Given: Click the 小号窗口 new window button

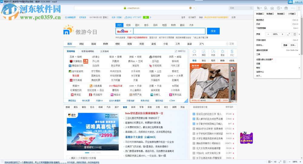Looking at the screenshot, I should click(292, 14).
